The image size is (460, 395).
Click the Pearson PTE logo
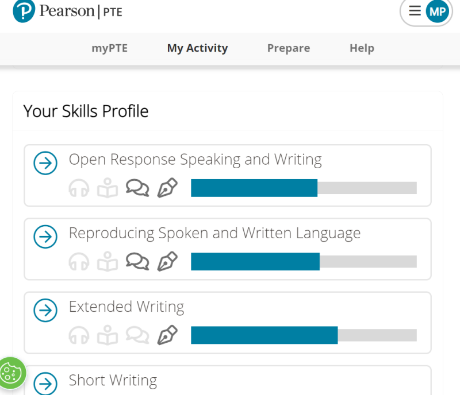(x=67, y=10)
